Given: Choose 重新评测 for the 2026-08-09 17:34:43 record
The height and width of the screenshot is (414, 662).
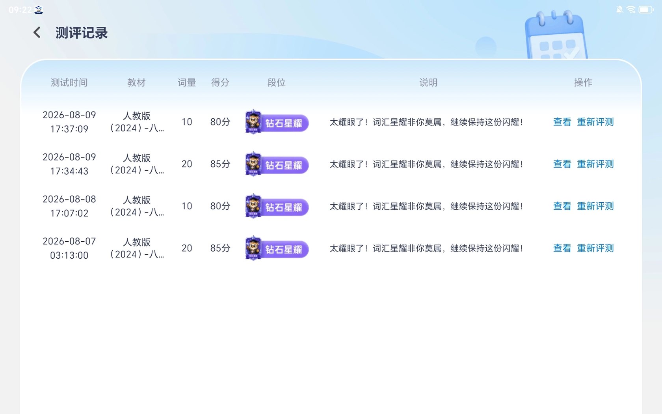Looking at the screenshot, I should tap(595, 164).
